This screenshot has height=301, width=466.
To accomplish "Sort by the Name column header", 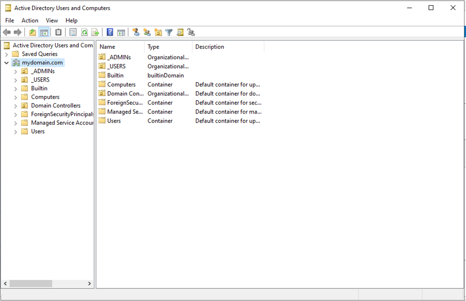I will point(120,47).
